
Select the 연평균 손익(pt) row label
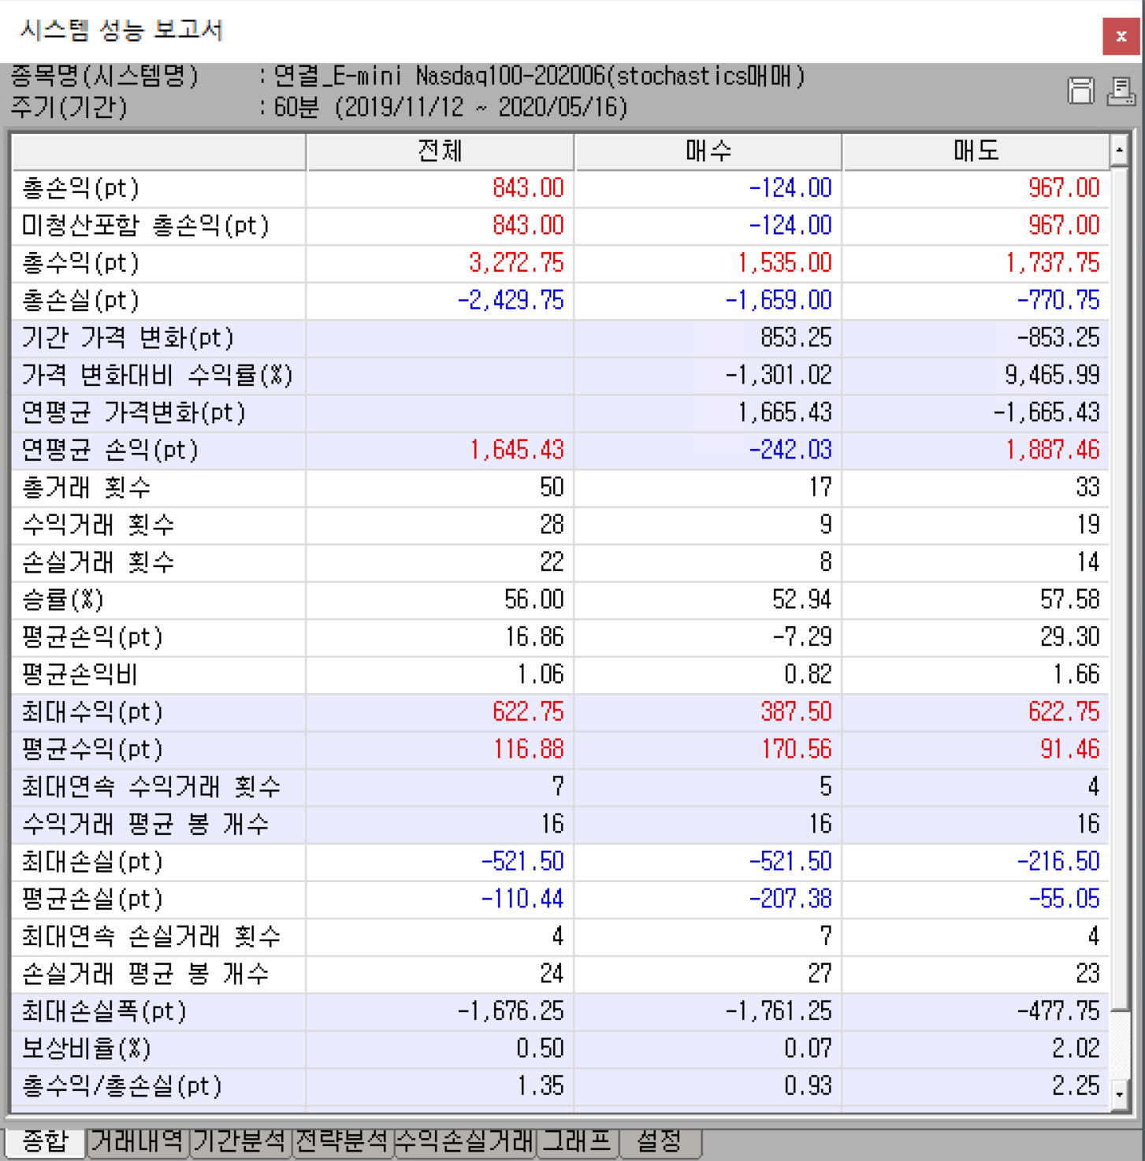pos(110,451)
